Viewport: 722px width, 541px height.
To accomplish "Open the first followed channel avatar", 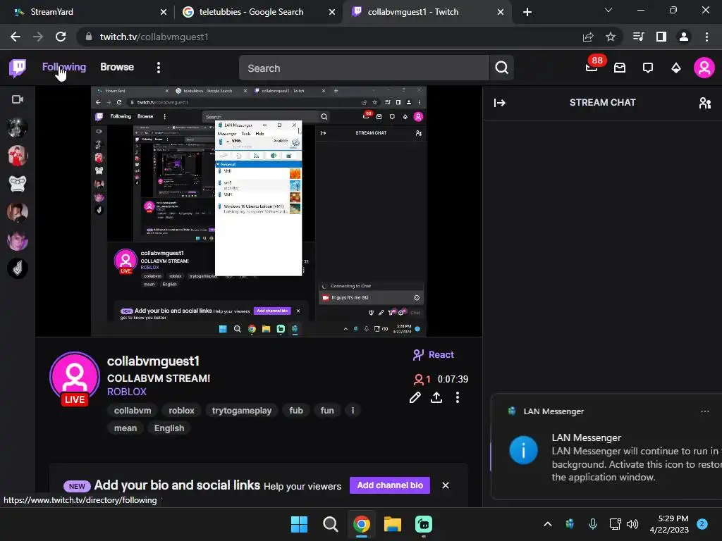I will (x=18, y=128).
